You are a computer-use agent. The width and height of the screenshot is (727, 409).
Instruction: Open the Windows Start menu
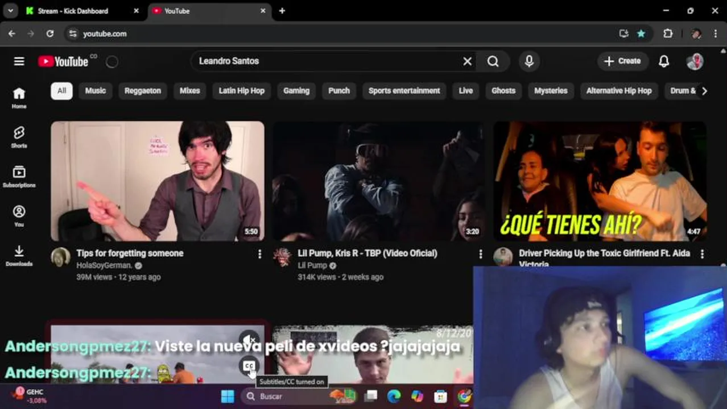point(228,397)
